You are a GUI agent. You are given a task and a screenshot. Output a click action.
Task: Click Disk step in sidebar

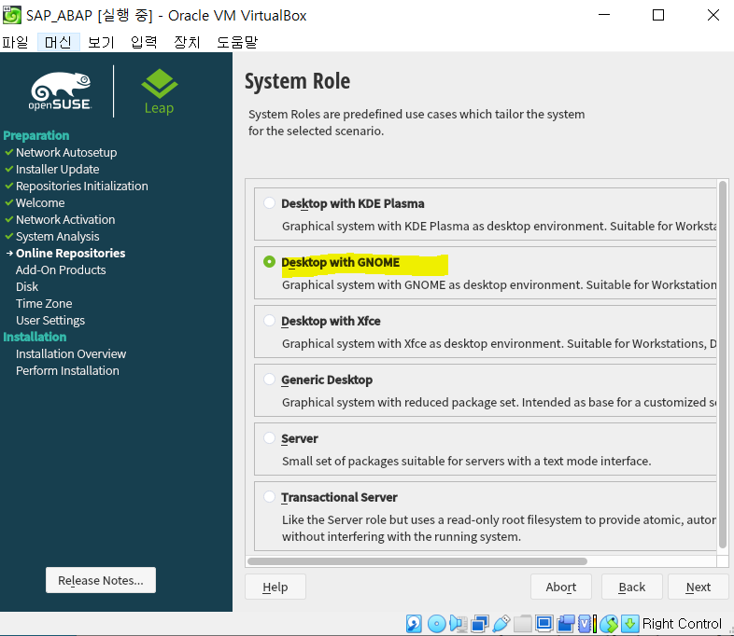coord(27,287)
